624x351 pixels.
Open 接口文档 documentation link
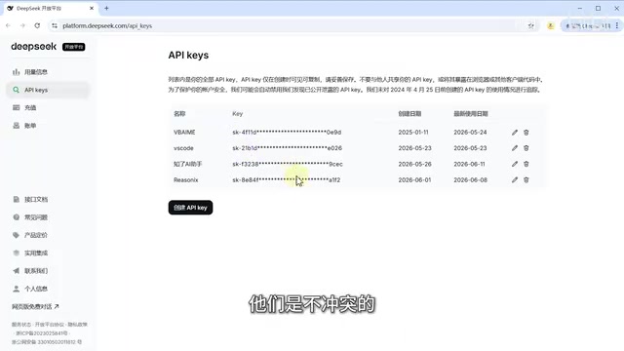point(48,199)
